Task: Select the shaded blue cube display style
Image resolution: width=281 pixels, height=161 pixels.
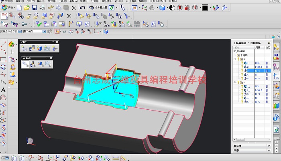Action: [x=162, y=8]
